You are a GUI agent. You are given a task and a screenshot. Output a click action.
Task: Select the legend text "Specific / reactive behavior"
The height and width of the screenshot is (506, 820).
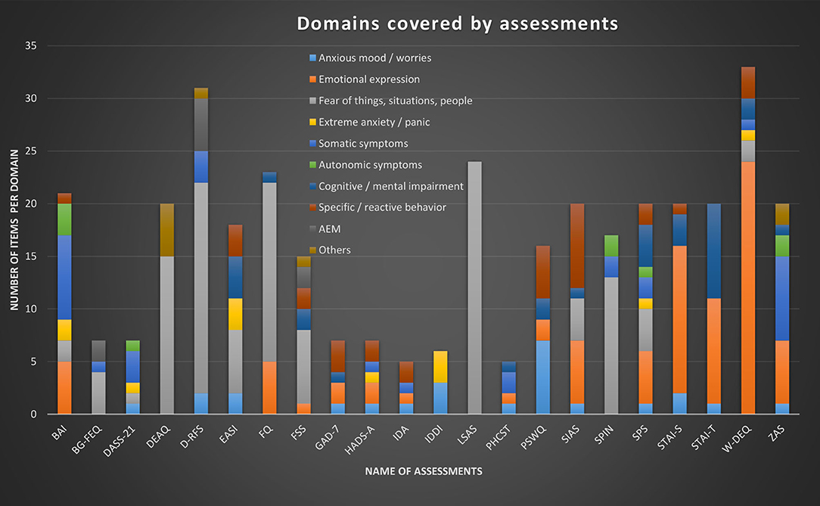[382, 207]
